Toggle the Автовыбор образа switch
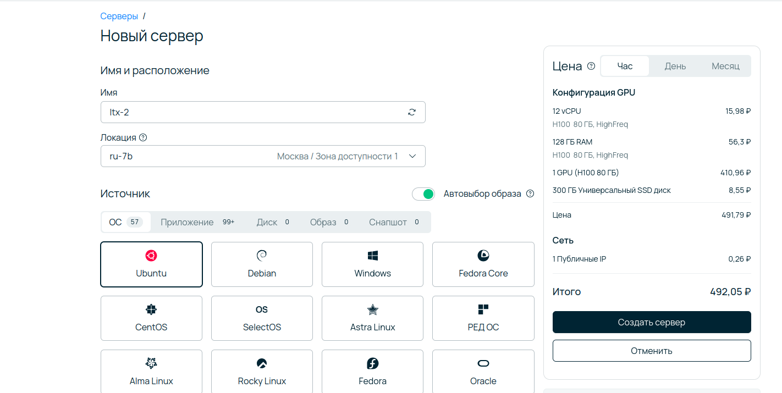This screenshot has width=782, height=393. 423,193
